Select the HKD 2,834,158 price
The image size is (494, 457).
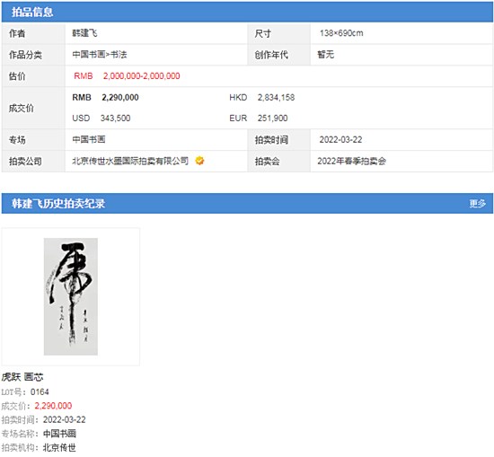pyautogui.click(x=261, y=97)
